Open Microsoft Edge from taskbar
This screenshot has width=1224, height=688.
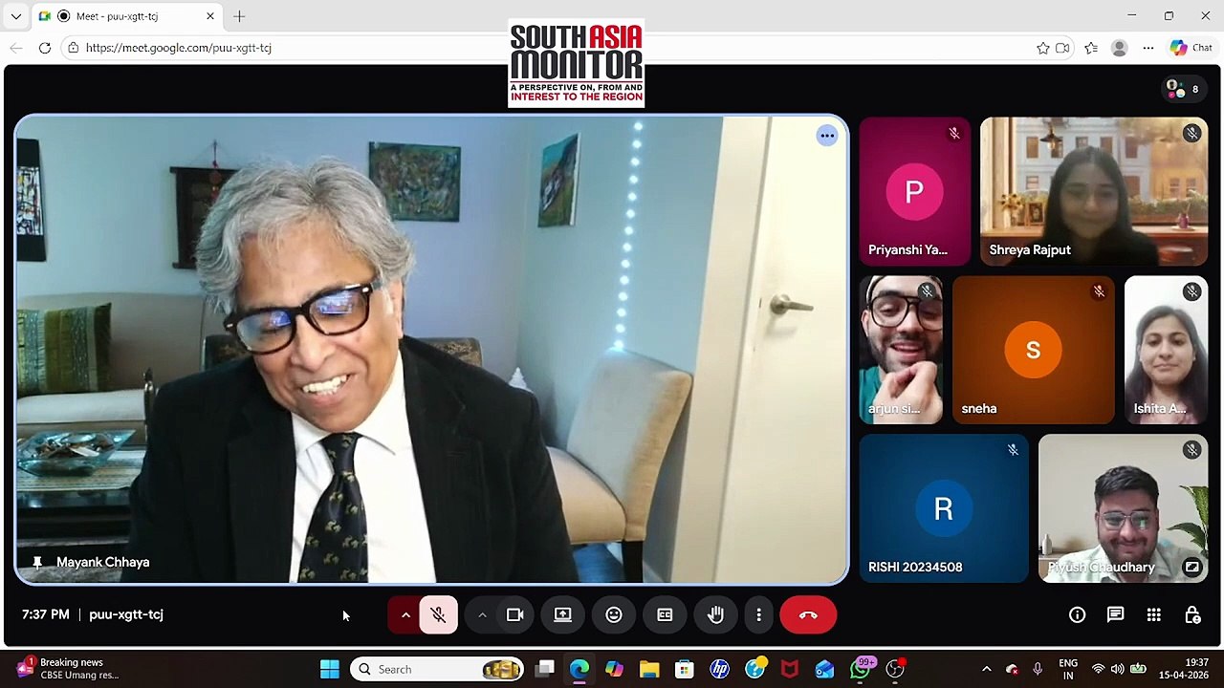pos(579,670)
